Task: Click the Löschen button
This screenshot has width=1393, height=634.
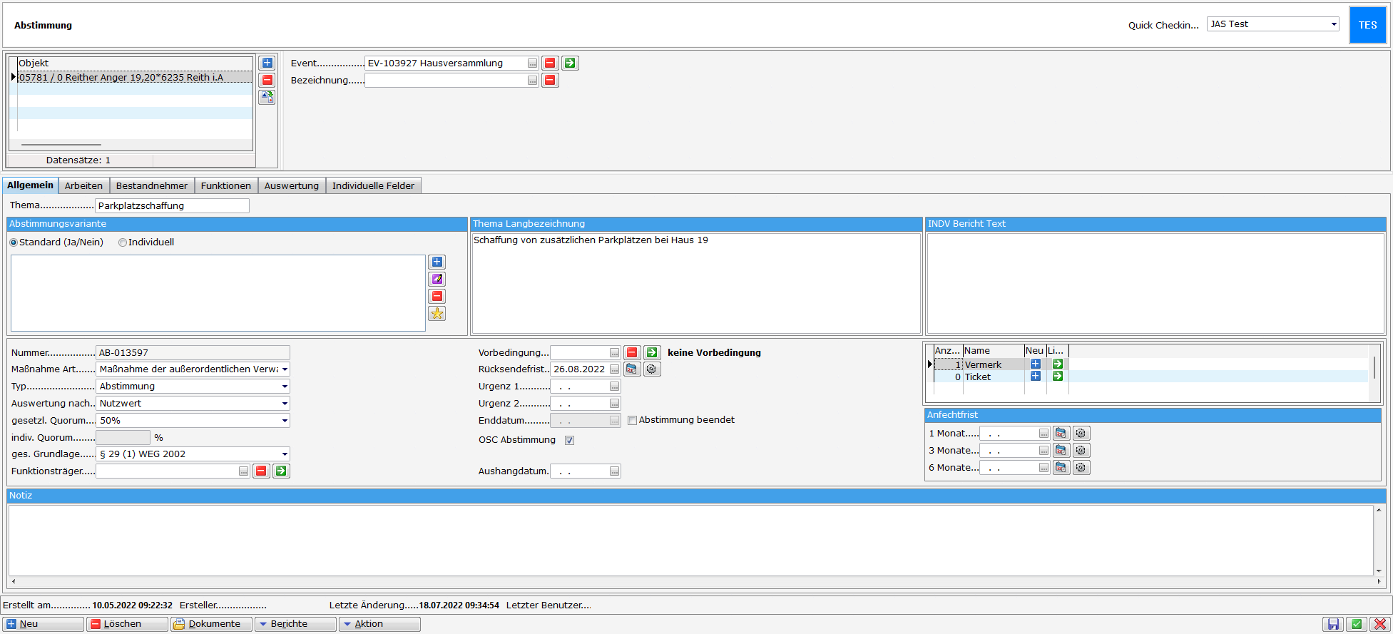Action: tap(126, 624)
